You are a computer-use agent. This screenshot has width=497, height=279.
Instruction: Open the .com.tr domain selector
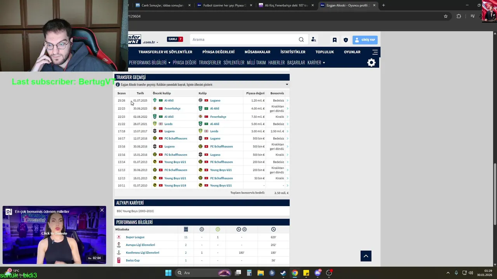coord(151,42)
